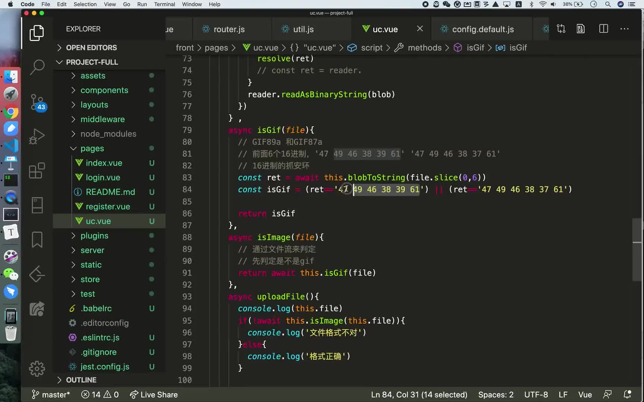Expand the components folder
Image resolution: width=644 pixels, height=402 pixels.
point(104,90)
